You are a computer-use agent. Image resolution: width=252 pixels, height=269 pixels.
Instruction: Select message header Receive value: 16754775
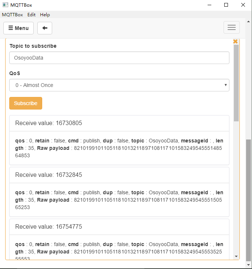pyautogui.click(x=119, y=227)
